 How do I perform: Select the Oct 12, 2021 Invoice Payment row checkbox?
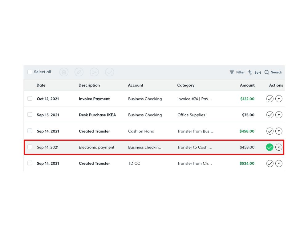30,99
